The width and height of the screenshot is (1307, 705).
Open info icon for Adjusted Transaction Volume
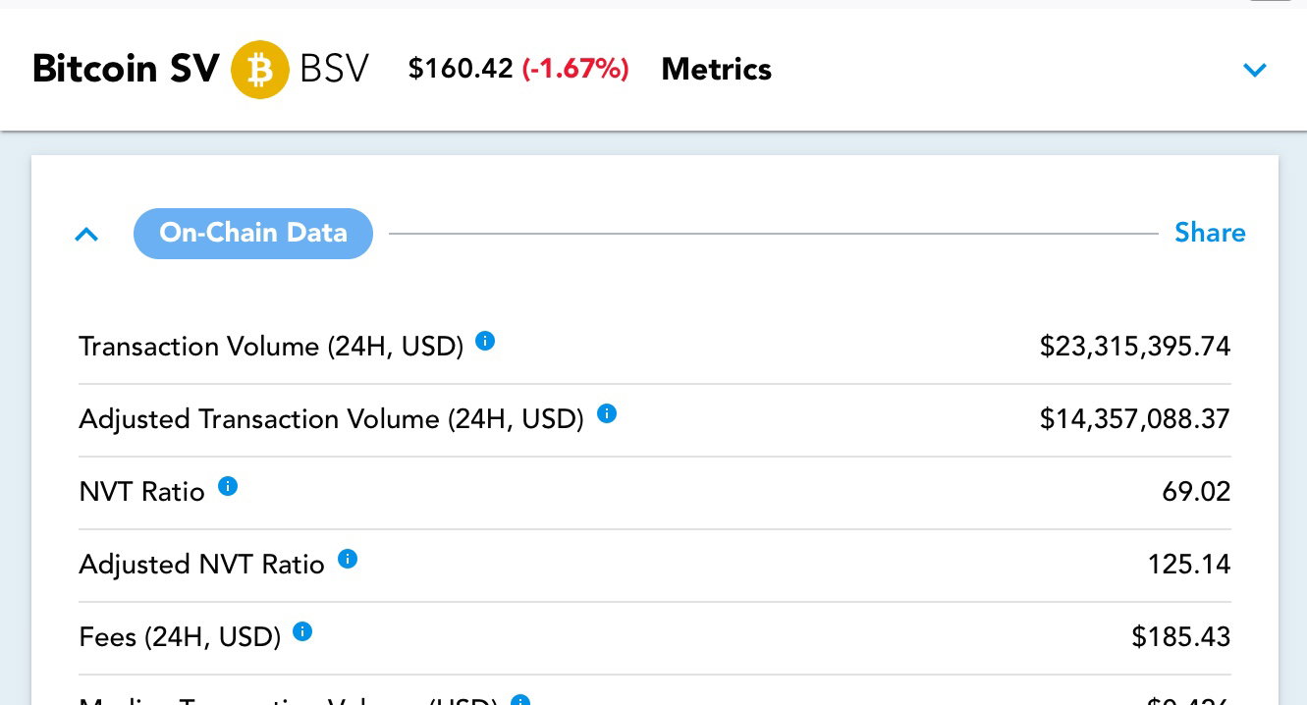607,413
